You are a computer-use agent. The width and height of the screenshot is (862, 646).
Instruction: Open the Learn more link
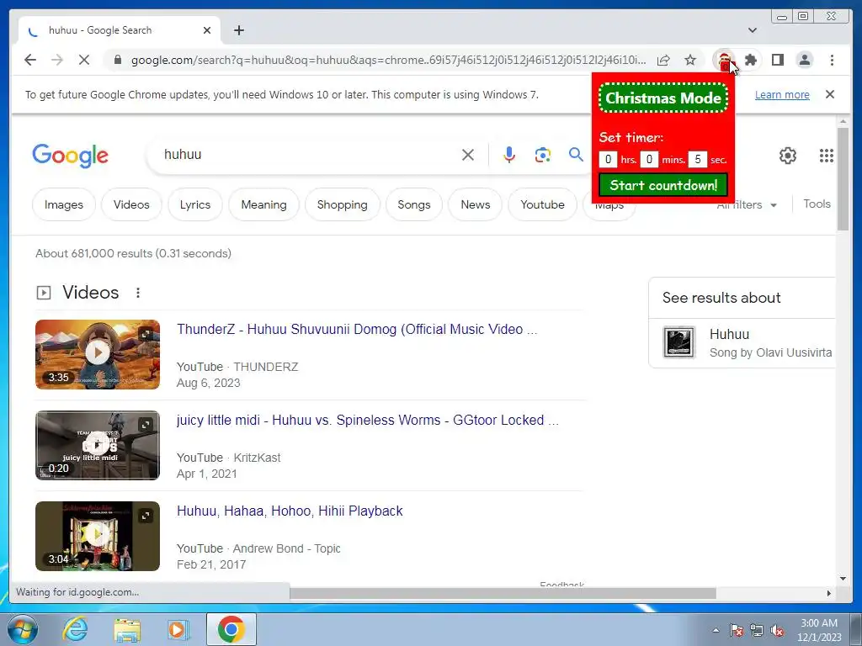point(782,94)
